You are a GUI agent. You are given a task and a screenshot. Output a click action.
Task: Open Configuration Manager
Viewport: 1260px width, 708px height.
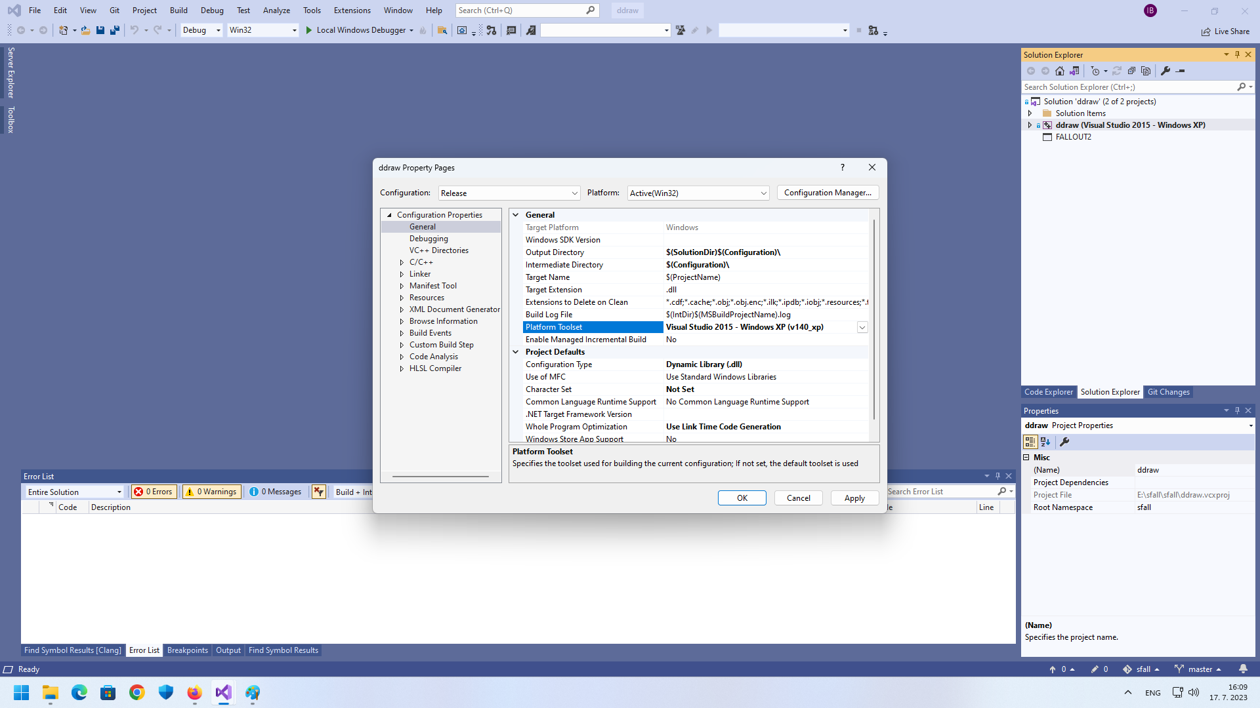pos(828,193)
